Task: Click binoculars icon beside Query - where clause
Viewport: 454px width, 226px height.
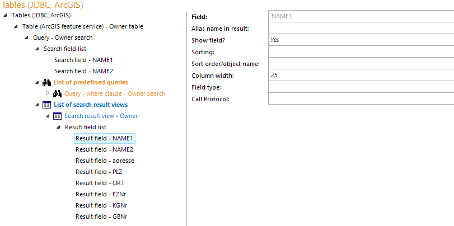Action: click(57, 94)
